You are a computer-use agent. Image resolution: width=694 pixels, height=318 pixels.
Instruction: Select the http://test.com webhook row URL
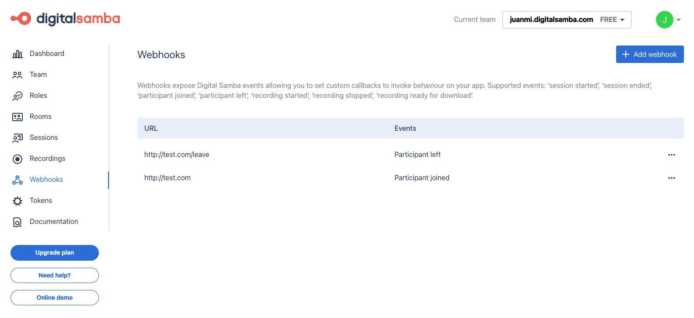pyautogui.click(x=167, y=178)
